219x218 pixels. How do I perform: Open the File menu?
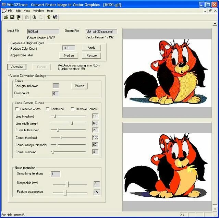[10, 11]
